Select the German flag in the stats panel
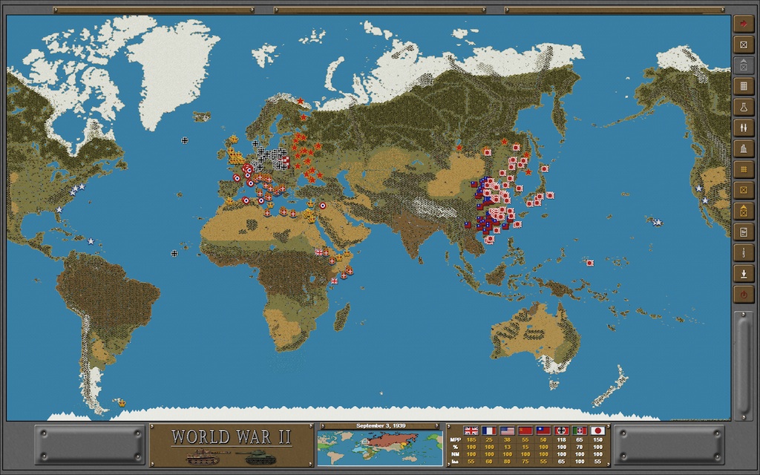The height and width of the screenshot is (475, 760). tap(560, 430)
